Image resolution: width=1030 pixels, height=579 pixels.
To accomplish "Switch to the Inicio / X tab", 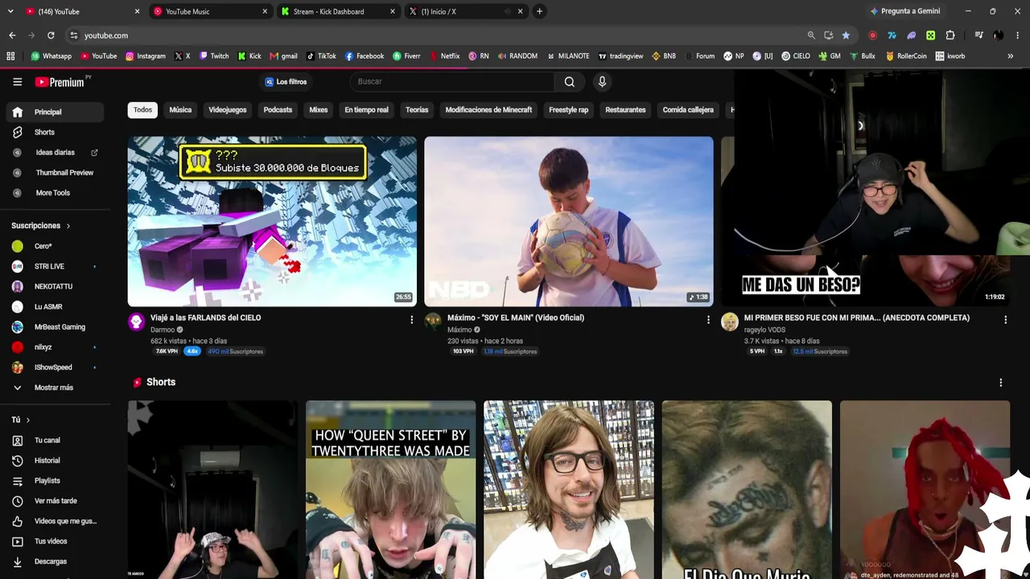I will coord(465,11).
